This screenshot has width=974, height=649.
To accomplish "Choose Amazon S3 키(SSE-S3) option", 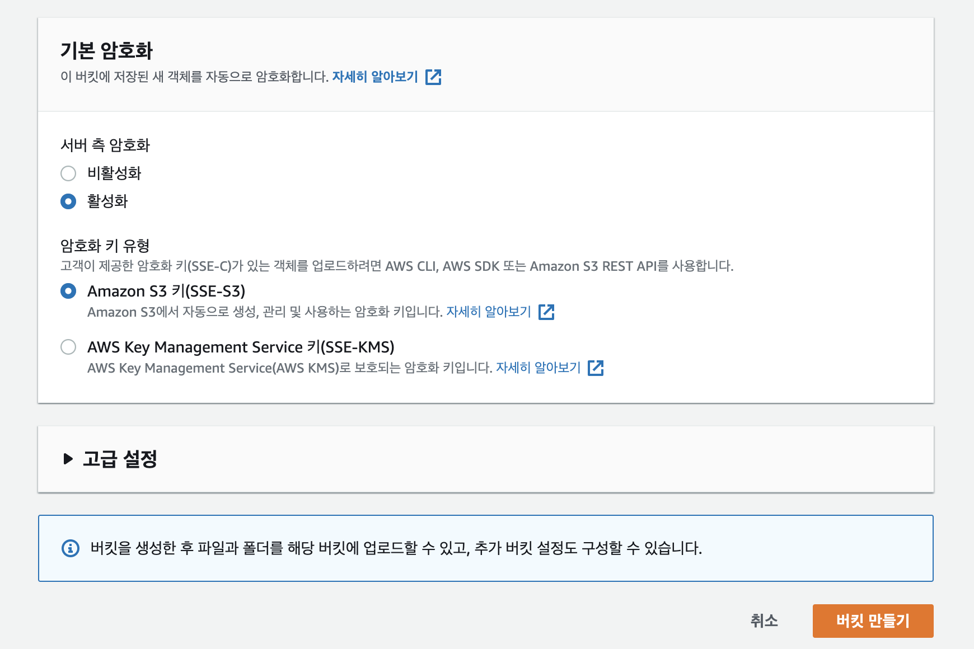I will pos(68,291).
